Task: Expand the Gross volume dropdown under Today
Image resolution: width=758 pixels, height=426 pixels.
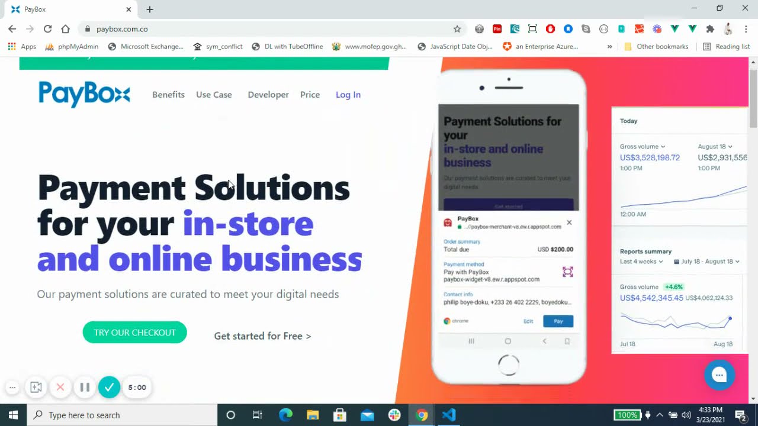Action: (x=643, y=147)
